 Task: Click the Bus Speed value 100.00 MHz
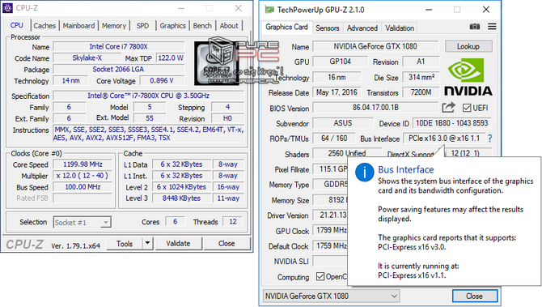(x=83, y=187)
